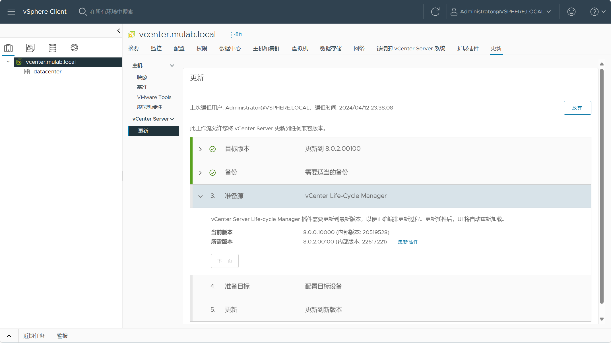Select datacenter in inventory tree

coord(47,72)
